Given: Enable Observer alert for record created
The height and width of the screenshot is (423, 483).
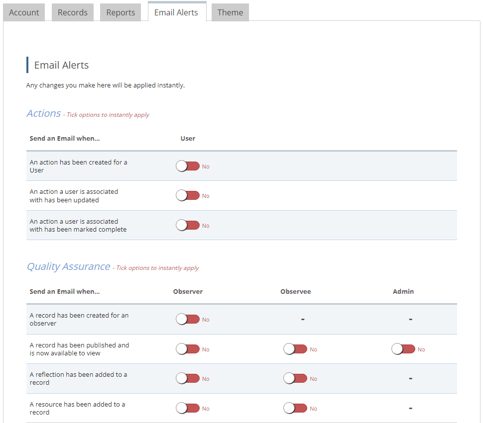Looking at the screenshot, I should [x=188, y=320].
